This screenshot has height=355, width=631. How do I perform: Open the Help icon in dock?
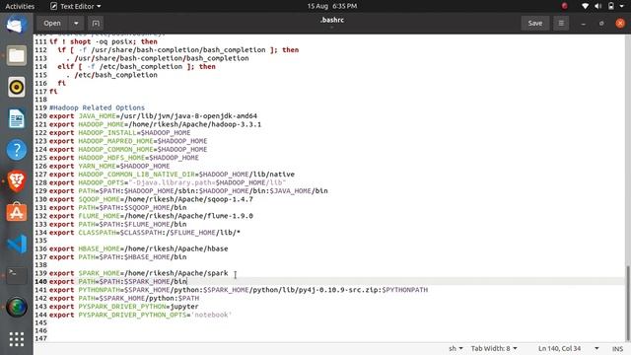(16, 150)
